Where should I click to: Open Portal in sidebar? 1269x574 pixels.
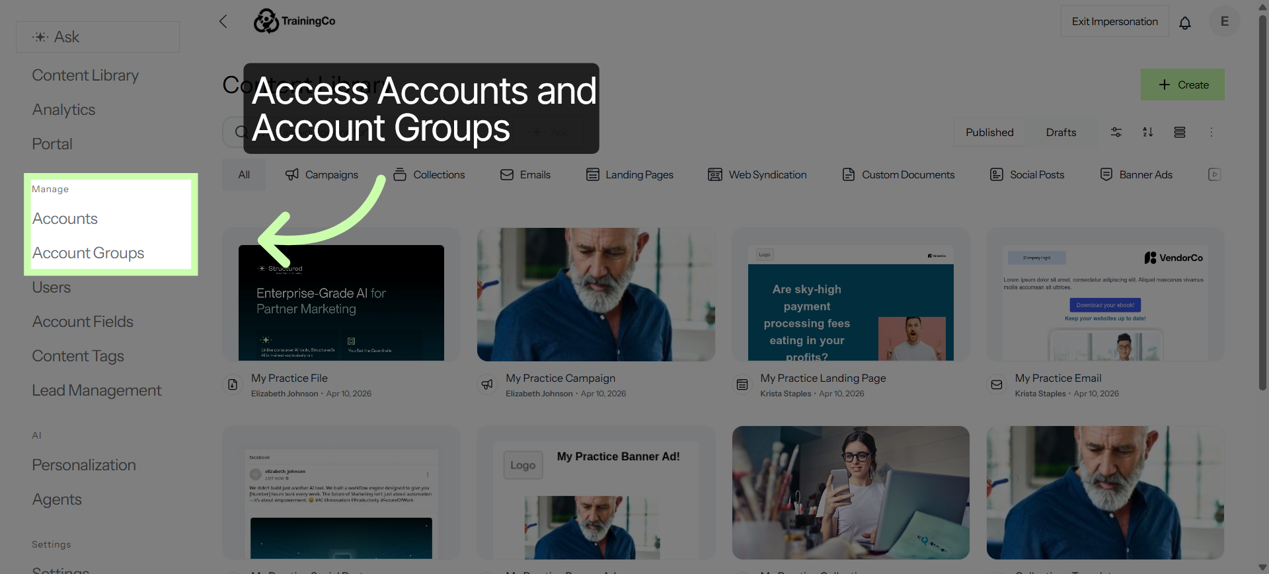pos(52,144)
